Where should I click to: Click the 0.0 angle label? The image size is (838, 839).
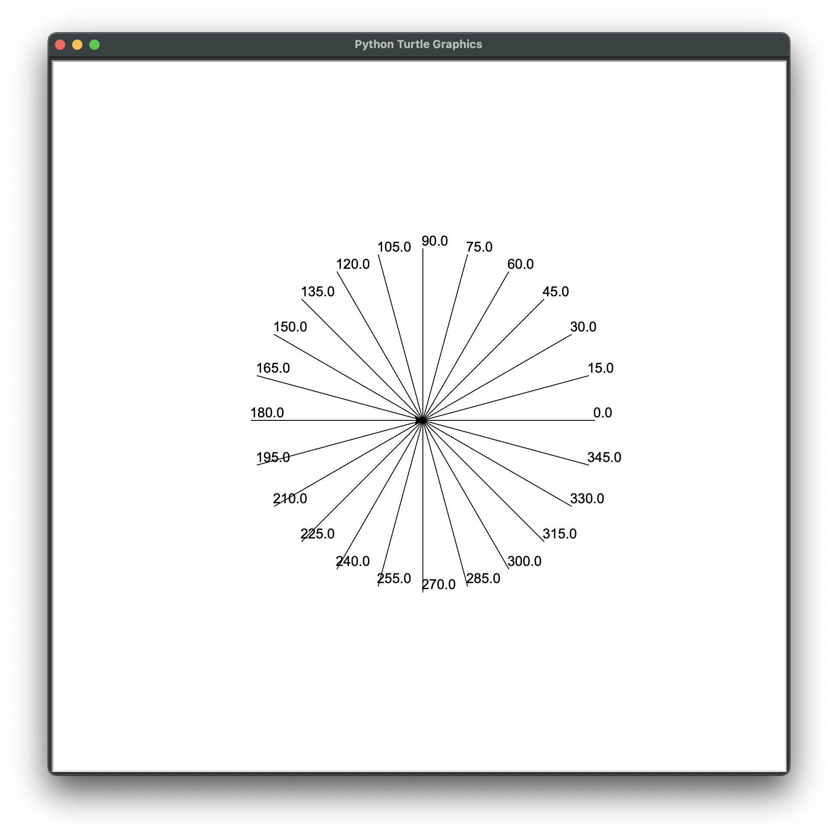click(602, 413)
